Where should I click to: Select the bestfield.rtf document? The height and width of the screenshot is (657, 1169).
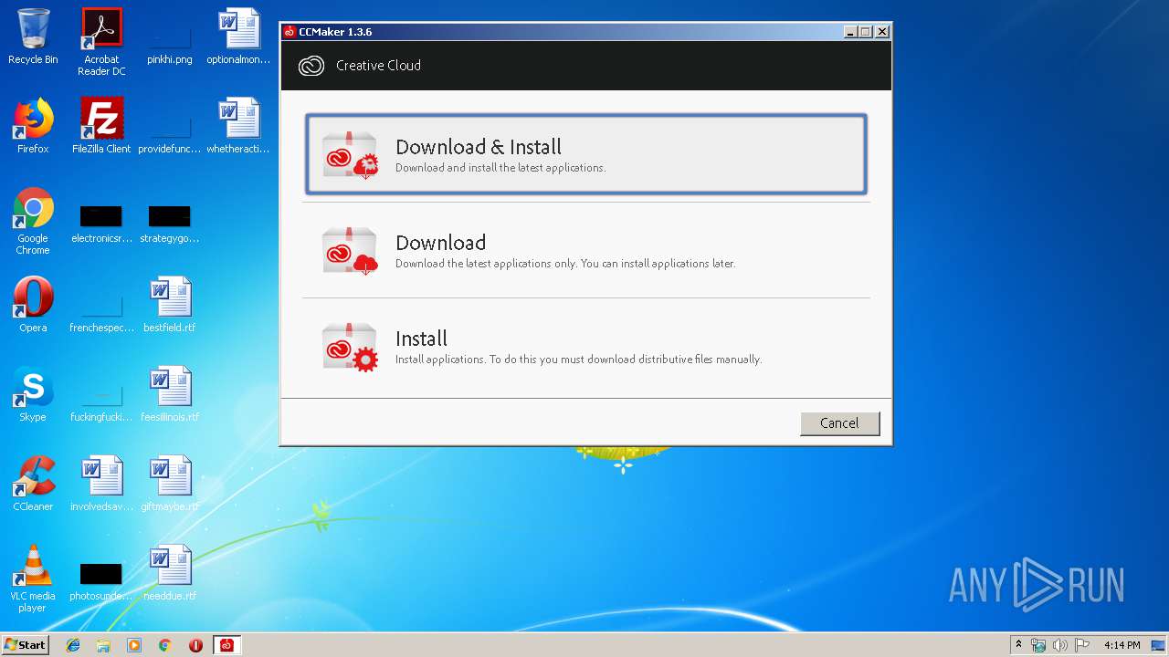170,305
